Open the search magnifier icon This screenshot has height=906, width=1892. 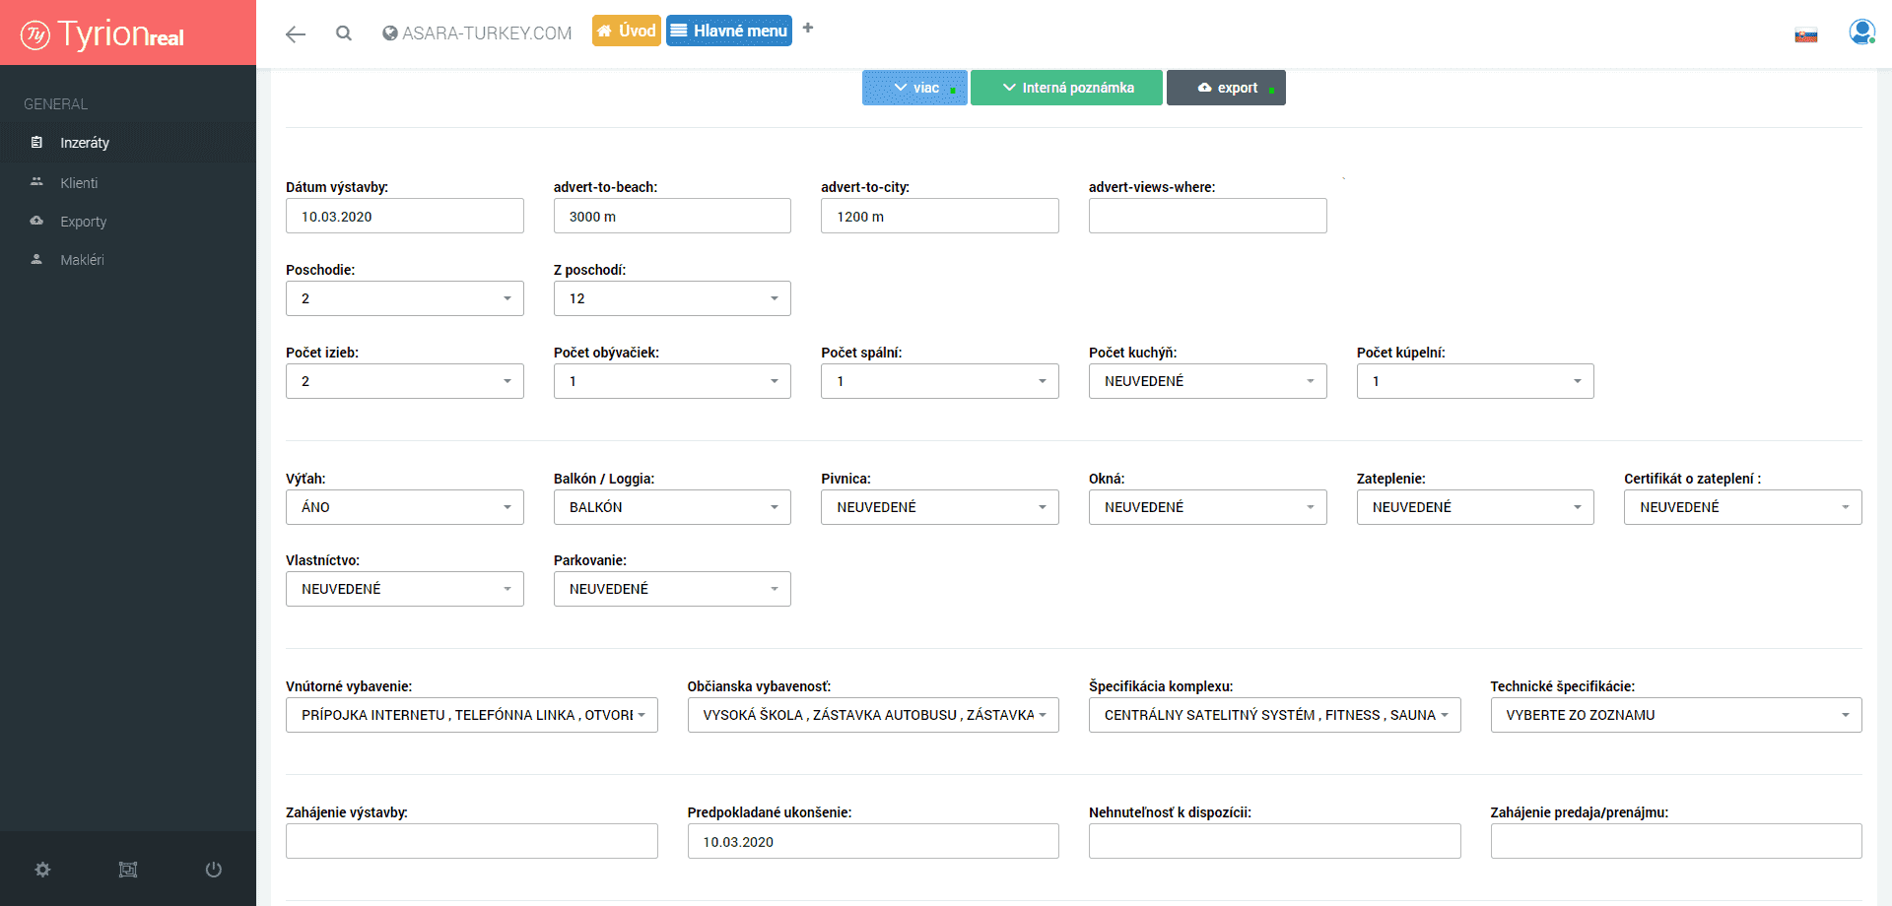[343, 33]
